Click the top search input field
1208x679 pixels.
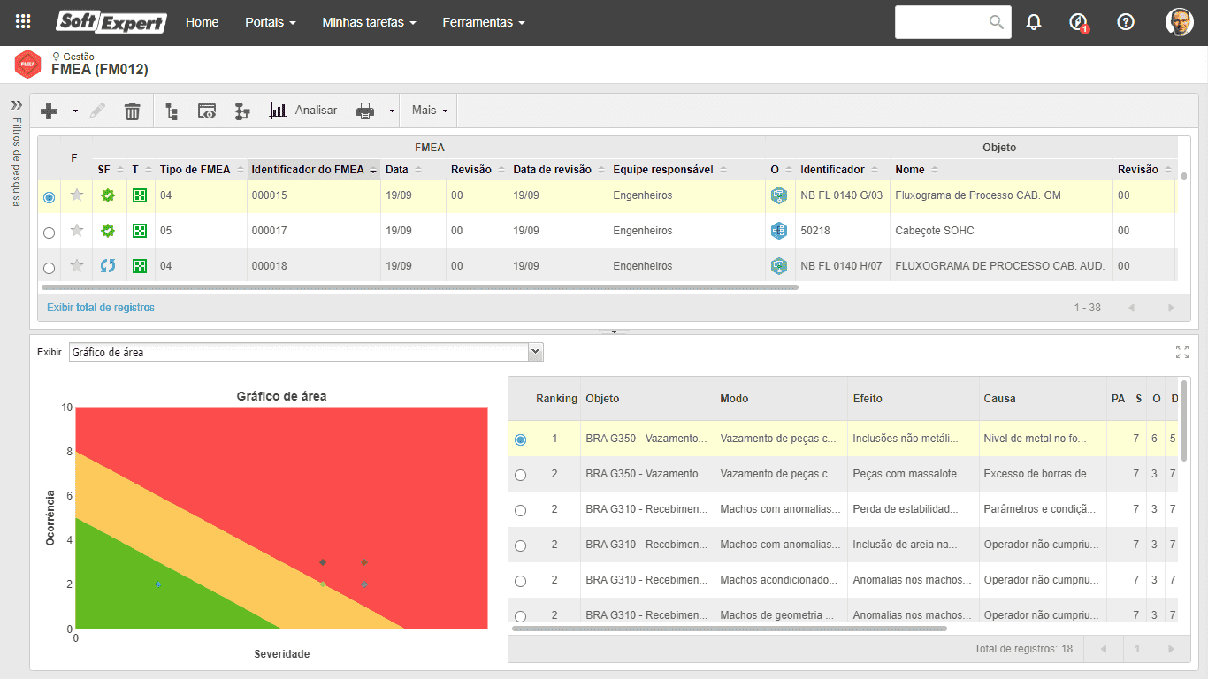point(942,22)
